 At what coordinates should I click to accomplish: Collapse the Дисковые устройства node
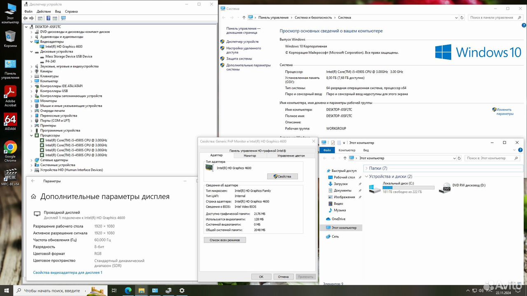pos(32,51)
